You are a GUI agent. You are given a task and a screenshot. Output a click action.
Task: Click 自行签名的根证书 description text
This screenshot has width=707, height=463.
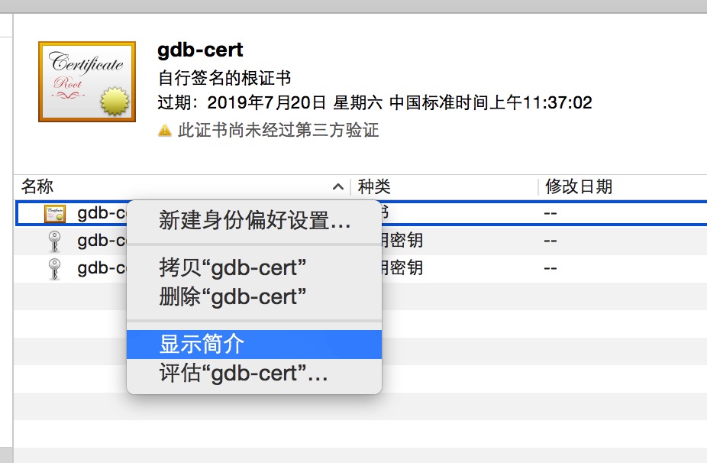(x=224, y=78)
